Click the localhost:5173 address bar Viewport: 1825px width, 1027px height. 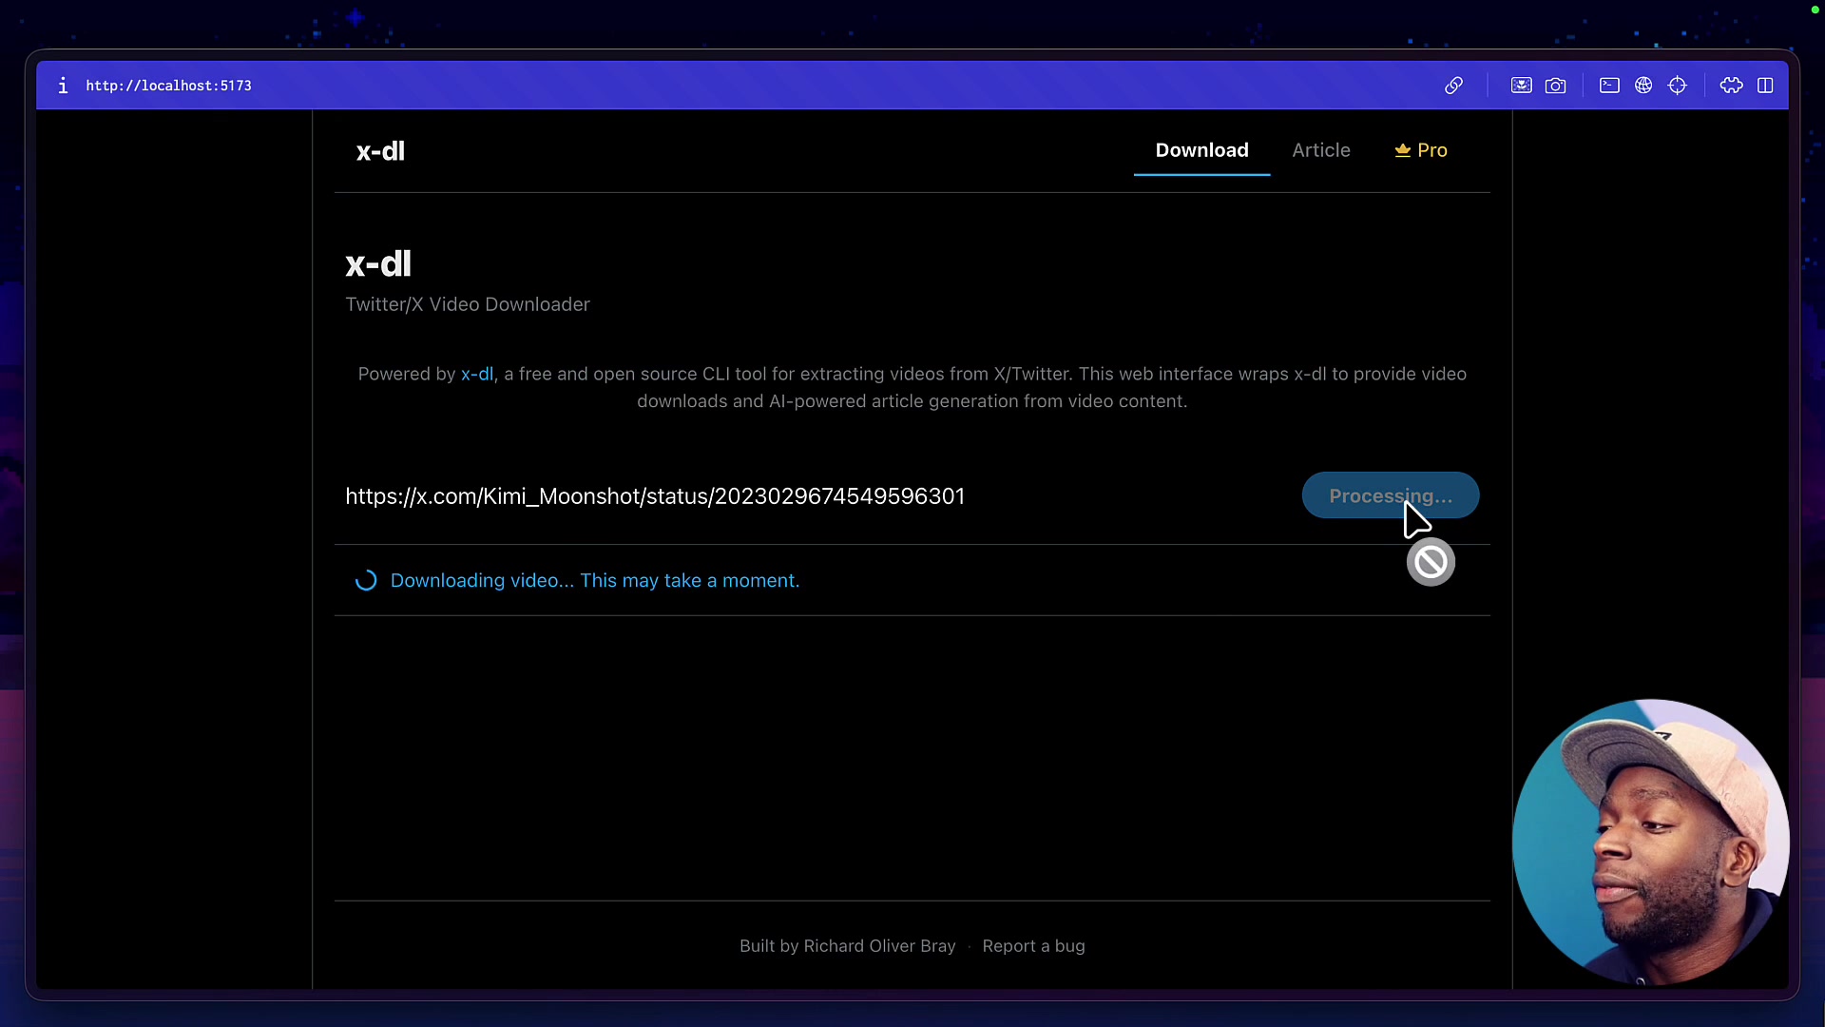[168, 85]
